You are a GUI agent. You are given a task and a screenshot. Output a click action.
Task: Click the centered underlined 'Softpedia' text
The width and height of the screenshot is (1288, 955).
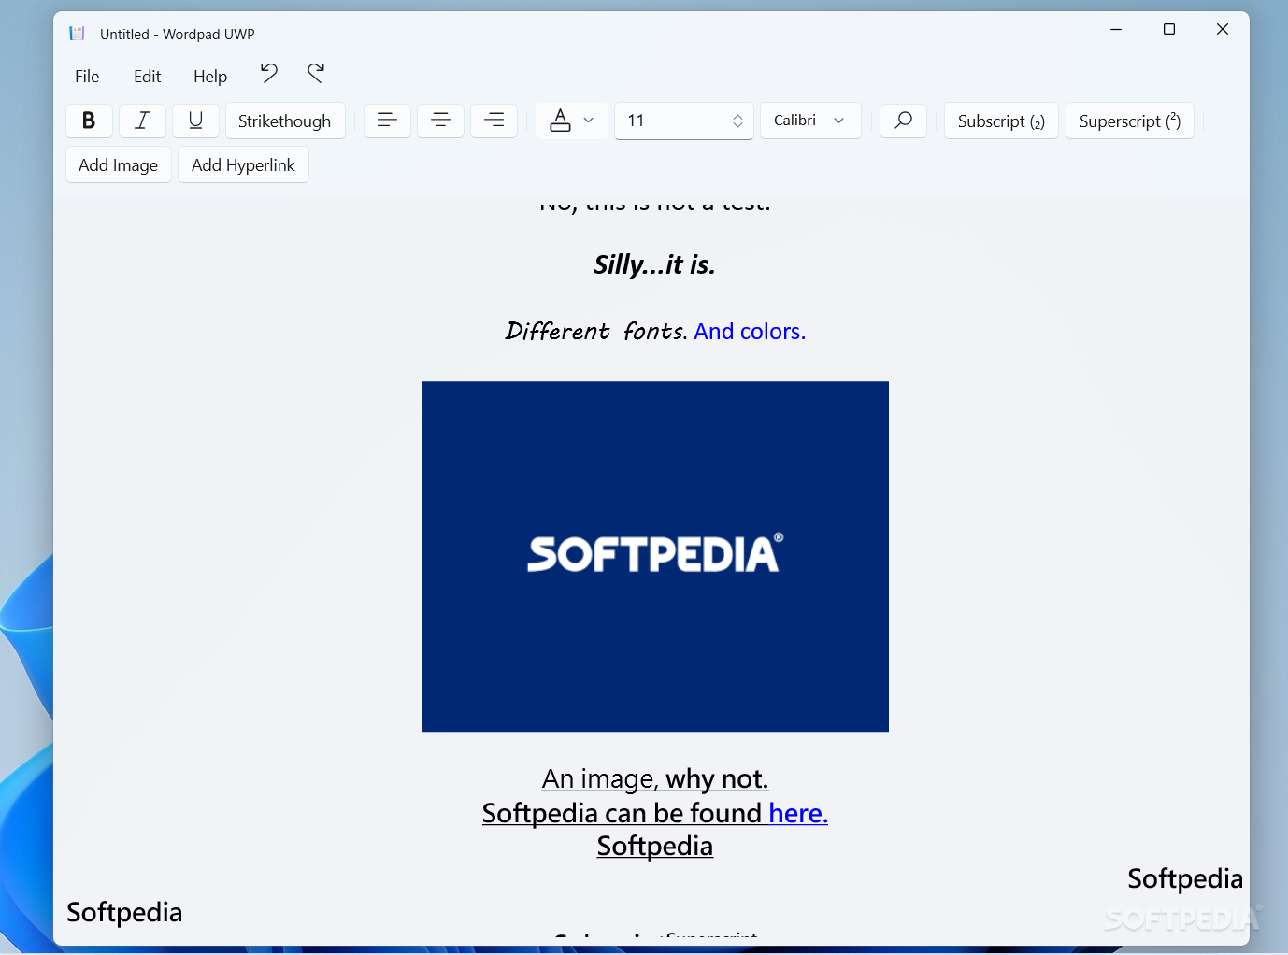pos(655,846)
